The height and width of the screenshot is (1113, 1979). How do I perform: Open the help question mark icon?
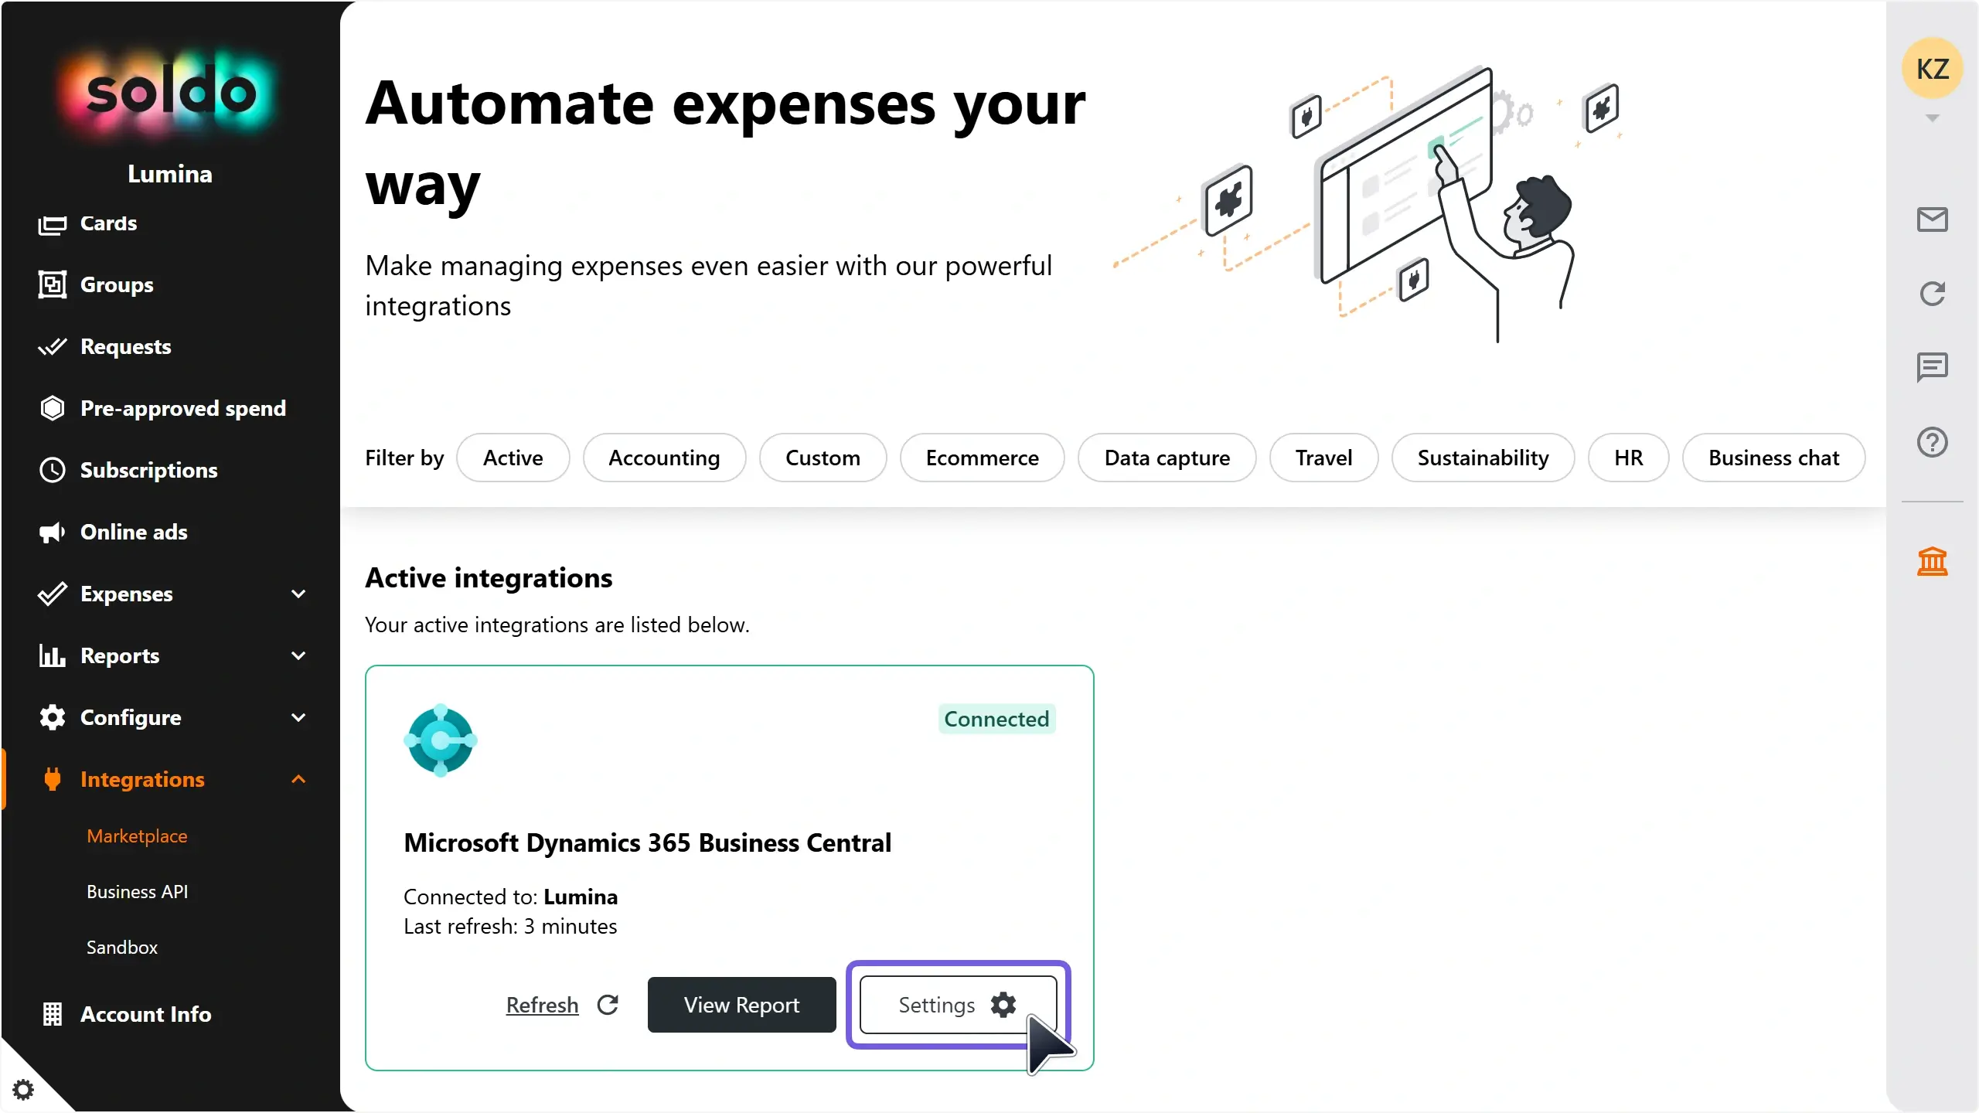(1932, 442)
